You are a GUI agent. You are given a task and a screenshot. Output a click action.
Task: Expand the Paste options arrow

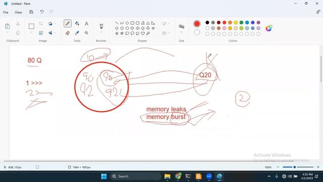pyautogui.click(x=8, y=32)
